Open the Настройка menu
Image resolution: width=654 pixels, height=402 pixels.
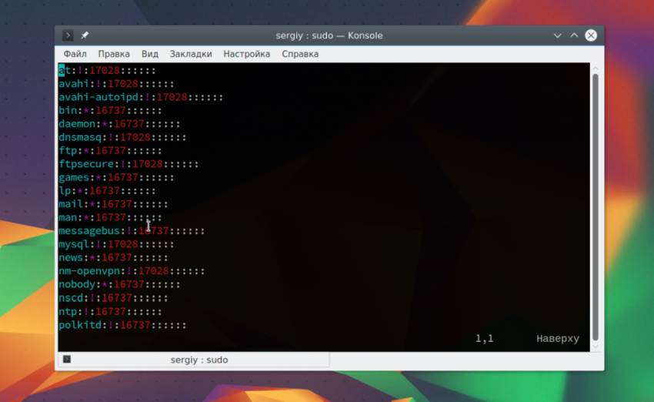click(x=246, y=54)
